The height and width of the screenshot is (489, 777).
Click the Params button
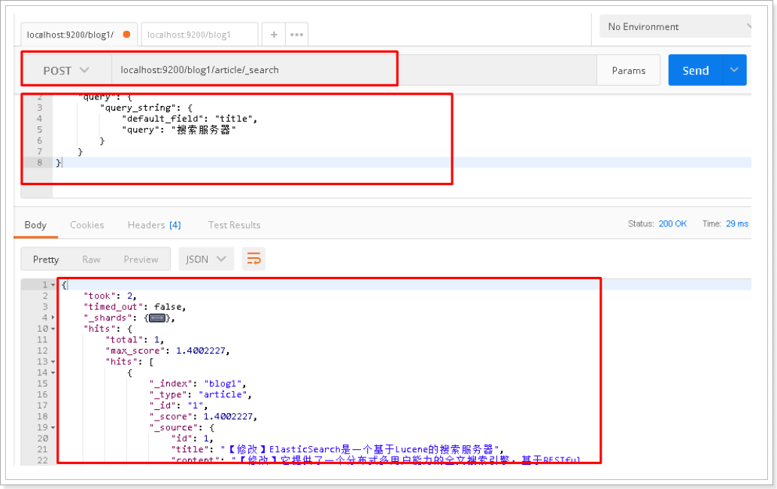point(628,71)
